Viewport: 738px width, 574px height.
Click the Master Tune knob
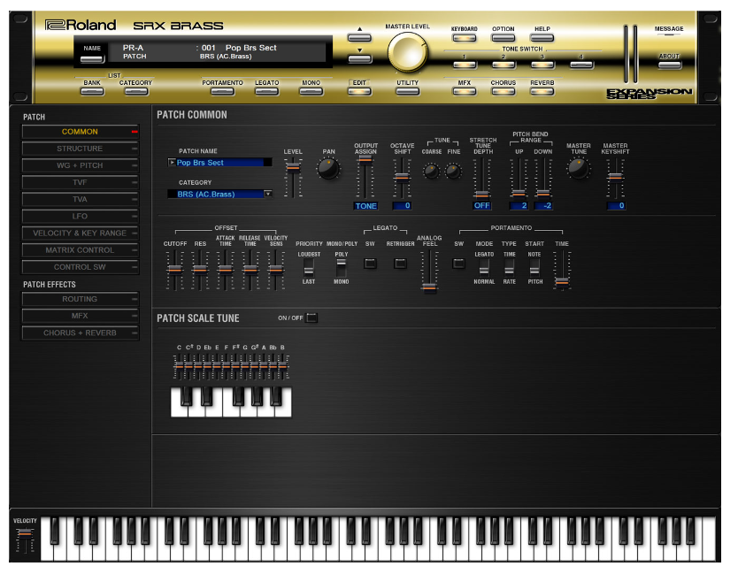click(579, 168)
